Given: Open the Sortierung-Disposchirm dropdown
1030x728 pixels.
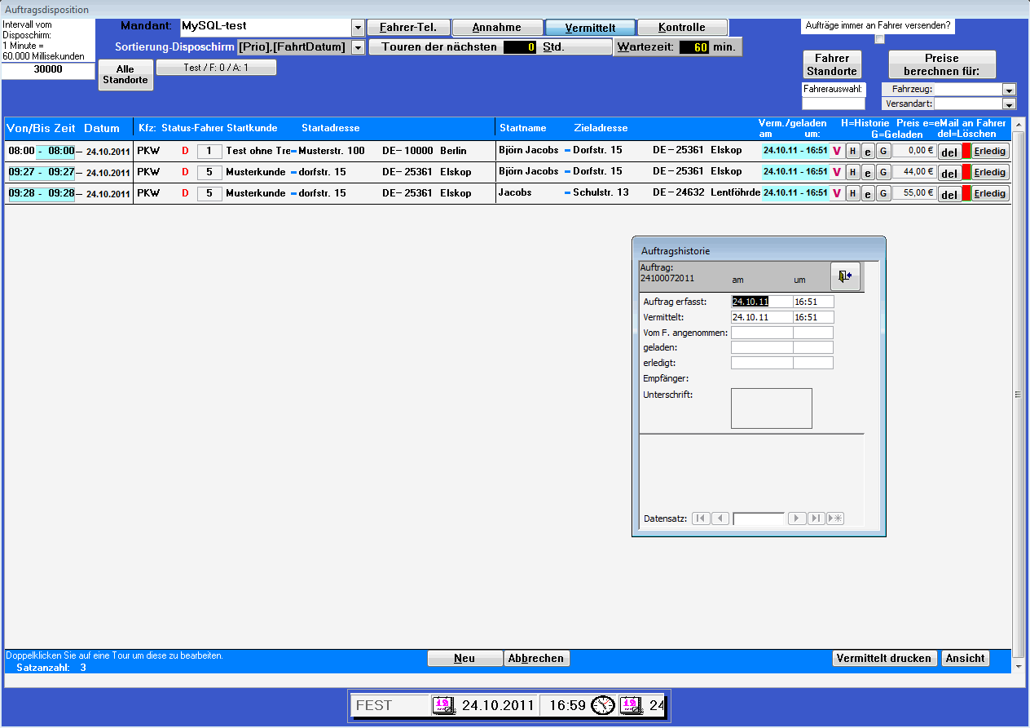Looking at the screenshot, I should 358,47.
